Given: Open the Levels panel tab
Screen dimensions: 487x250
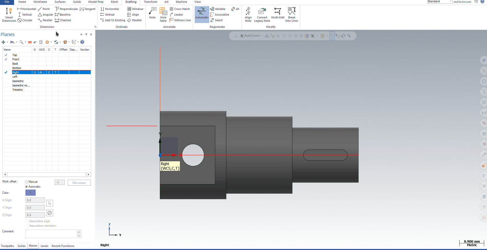Looking at the screenshot, I should click(44, 246).
